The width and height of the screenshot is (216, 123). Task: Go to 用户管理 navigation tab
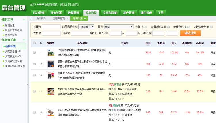(129, 13)
